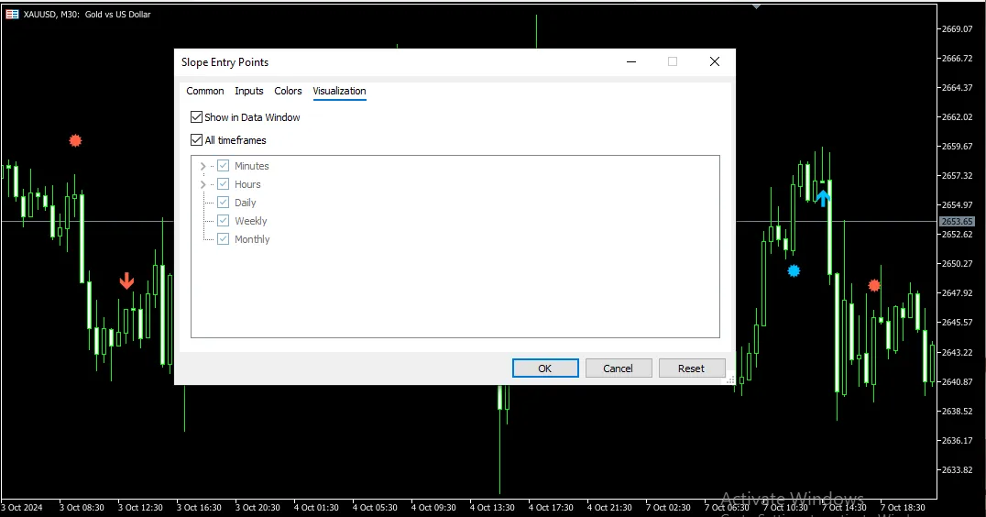This screenshot has width=986, height=517.
Task: Click the blue up arrow signal icon
Action: pyautogui.click(x=823, y=197)
